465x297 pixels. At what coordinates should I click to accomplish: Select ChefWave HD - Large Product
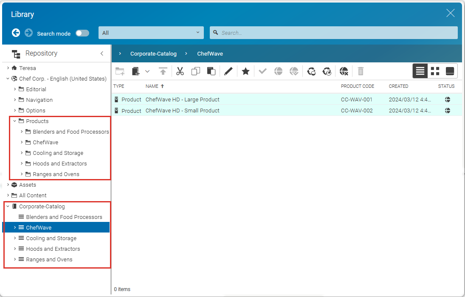pyautogui.click(x=182, y=100)
